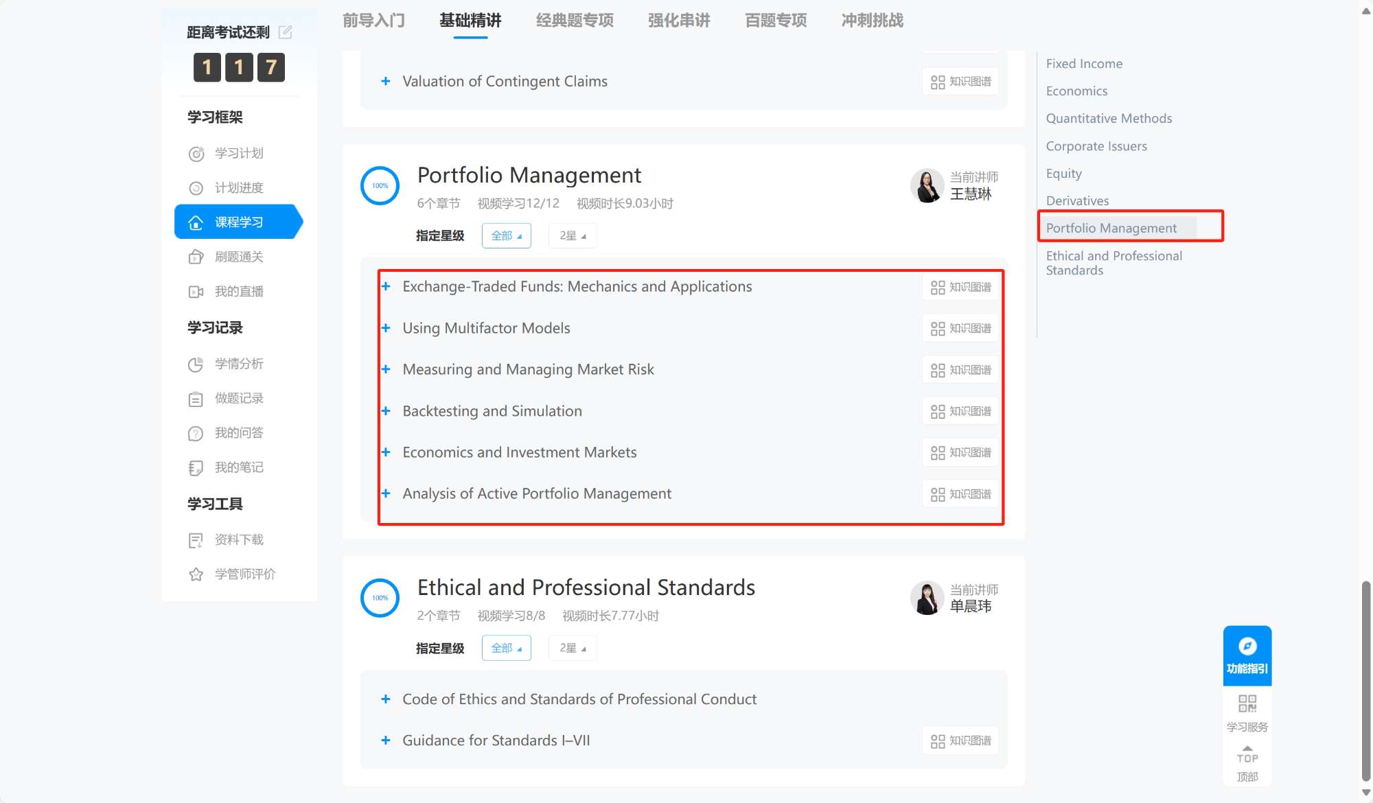Open 学习计划 sidebar icon
Screen dimensions: 1373x803
click(196, 154)
